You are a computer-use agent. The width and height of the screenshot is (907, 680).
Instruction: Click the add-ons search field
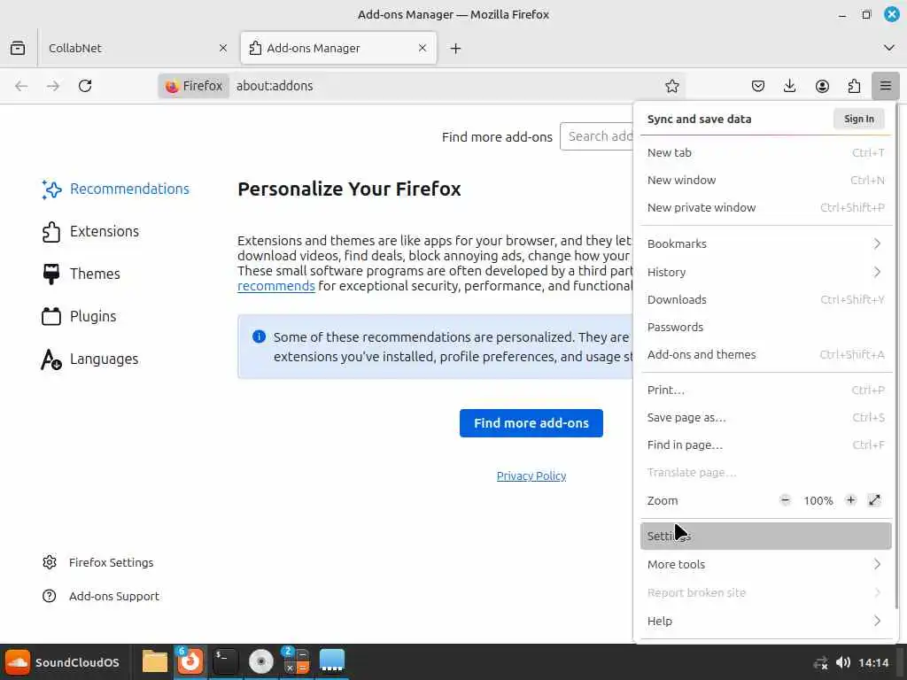[x=597, y=136]
